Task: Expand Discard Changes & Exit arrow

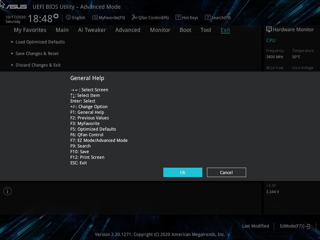Action: [x=12, y=65]
